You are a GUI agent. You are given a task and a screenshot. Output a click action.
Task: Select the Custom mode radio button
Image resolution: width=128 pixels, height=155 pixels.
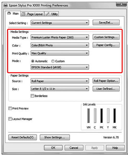[53, 61]
